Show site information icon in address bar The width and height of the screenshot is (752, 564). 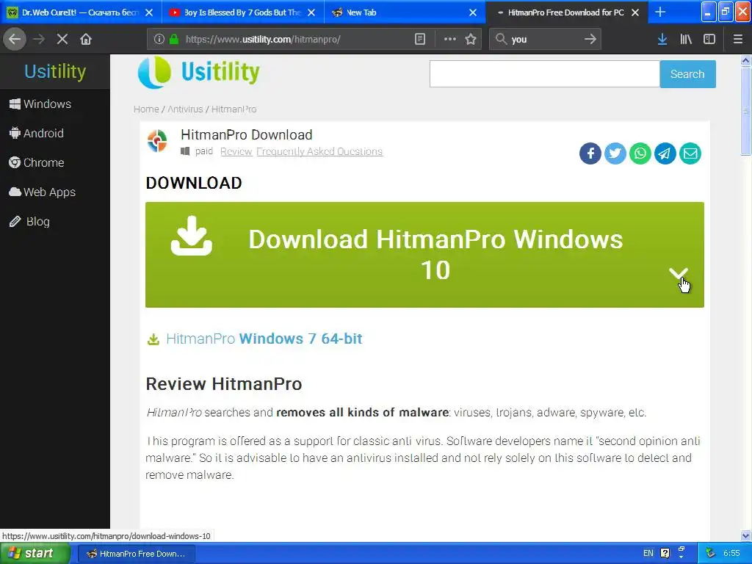pyautogui.click(x=159, y=40)
